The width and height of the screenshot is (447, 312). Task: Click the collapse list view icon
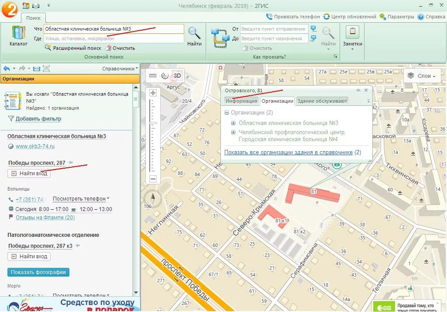37,69
